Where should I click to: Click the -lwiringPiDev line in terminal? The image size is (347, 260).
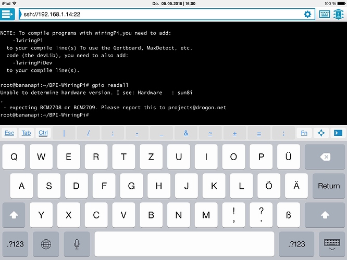coord(33,63)
